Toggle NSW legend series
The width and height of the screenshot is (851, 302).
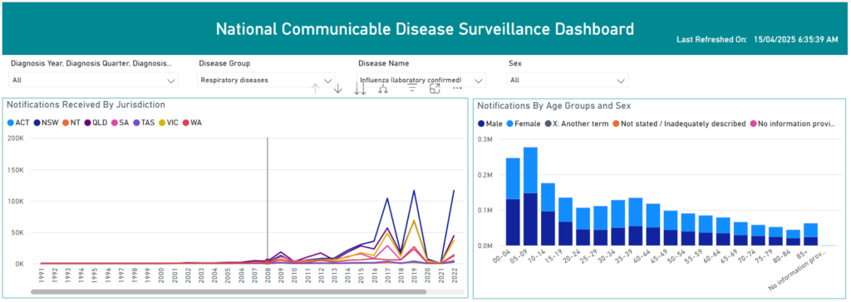(47, 123)
